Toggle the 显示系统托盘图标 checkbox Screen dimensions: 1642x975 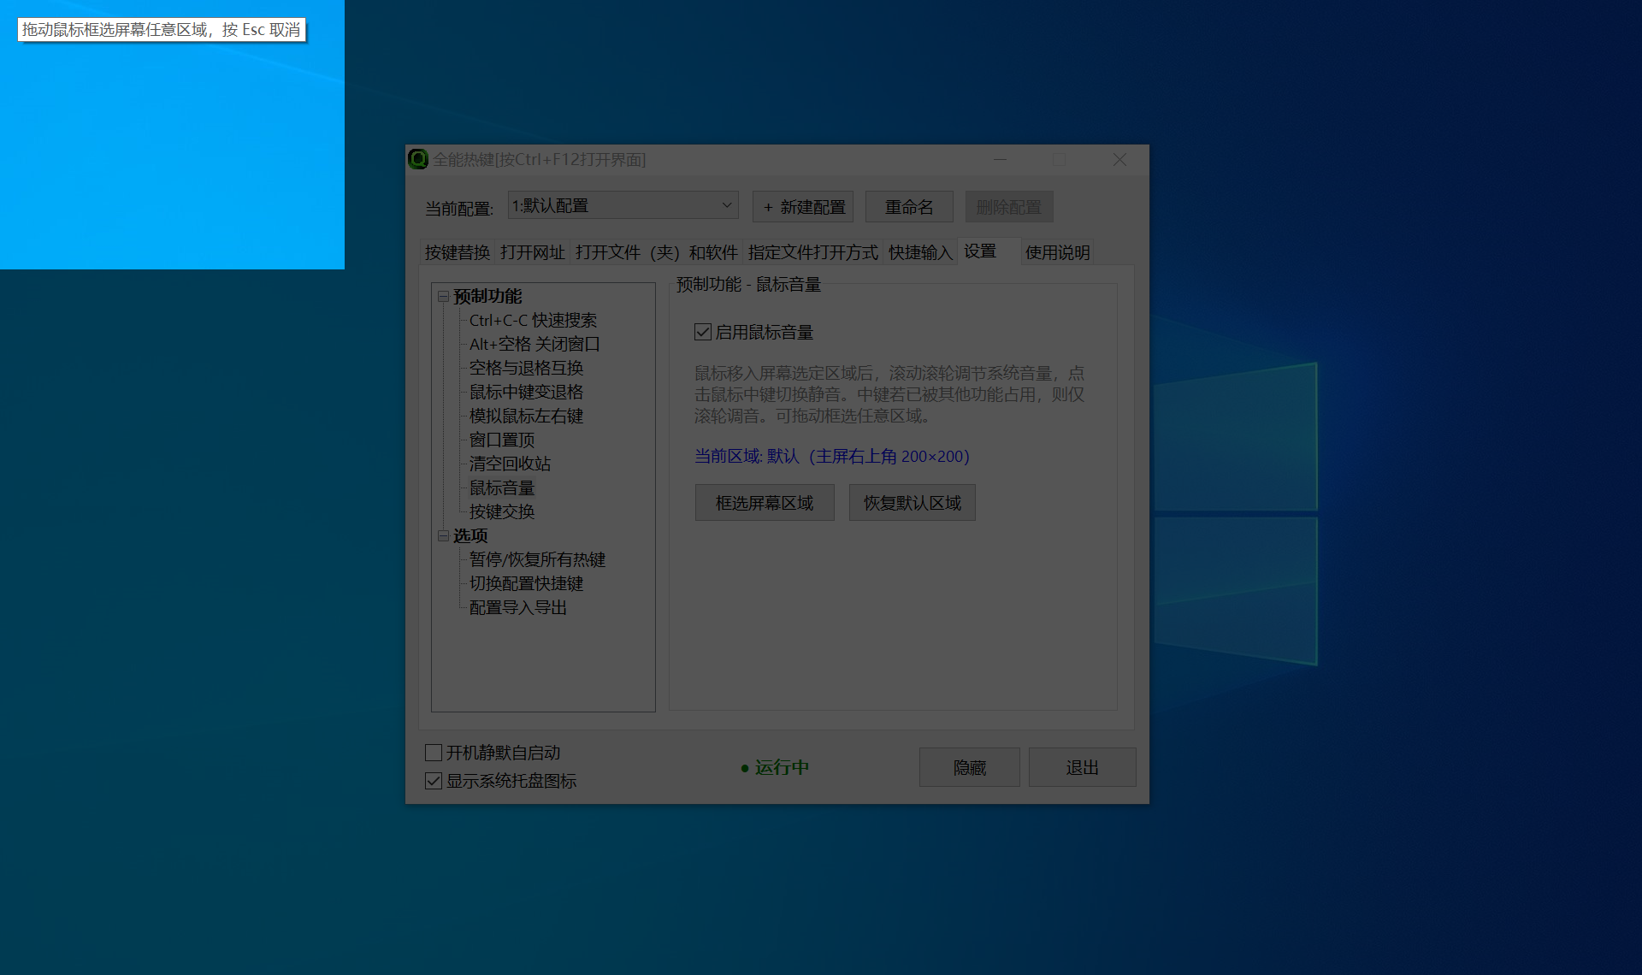(x=434, y=781)
